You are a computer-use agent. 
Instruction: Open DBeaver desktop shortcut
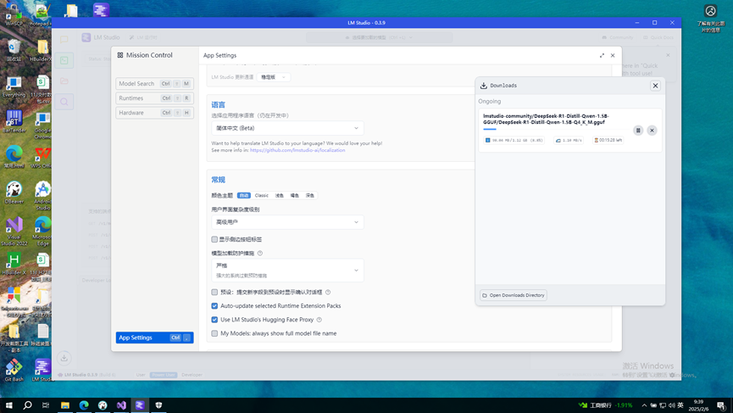[x=14, y=193]
